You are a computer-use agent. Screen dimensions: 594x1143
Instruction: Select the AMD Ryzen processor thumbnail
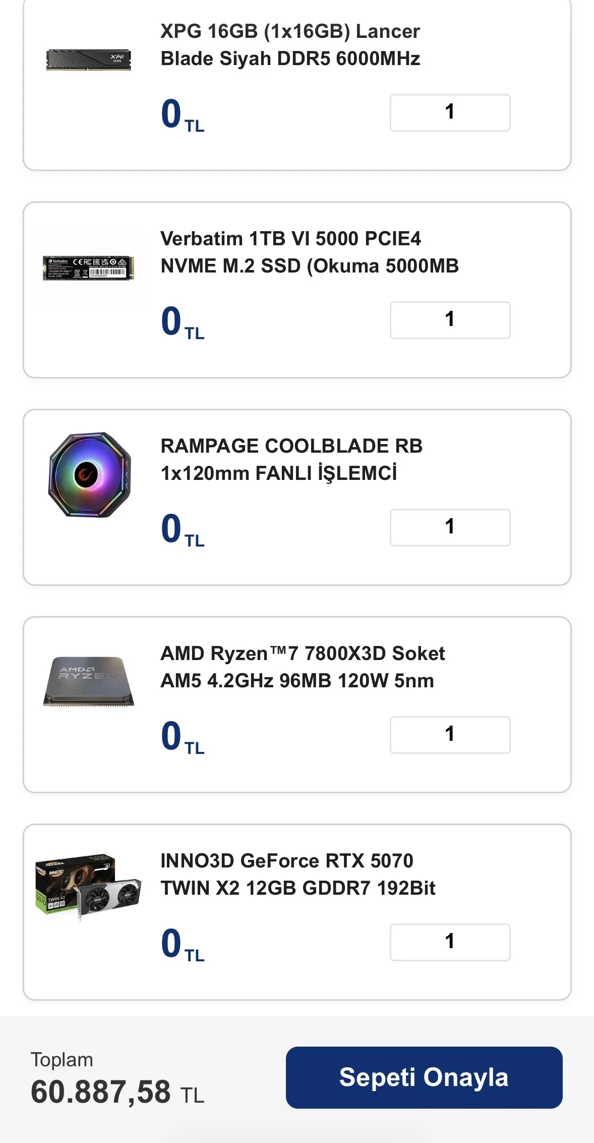coord(89,681)
